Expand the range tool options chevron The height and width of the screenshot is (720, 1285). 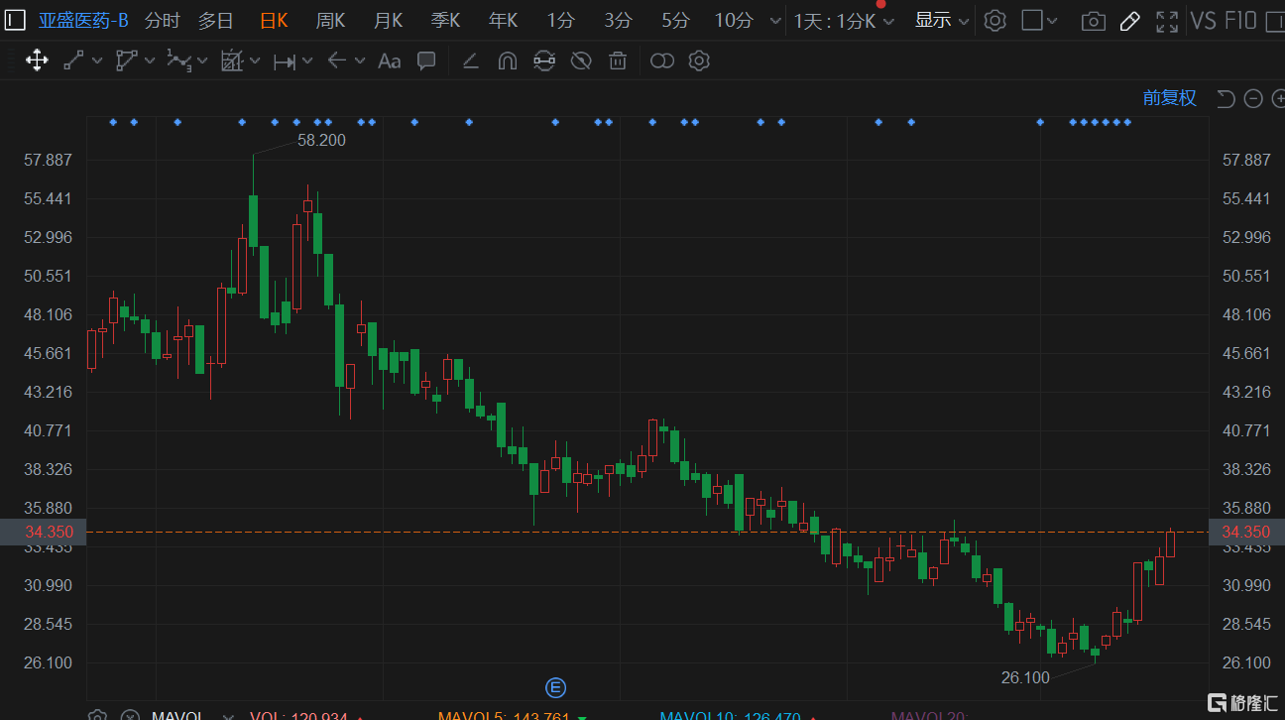point(307,60)
